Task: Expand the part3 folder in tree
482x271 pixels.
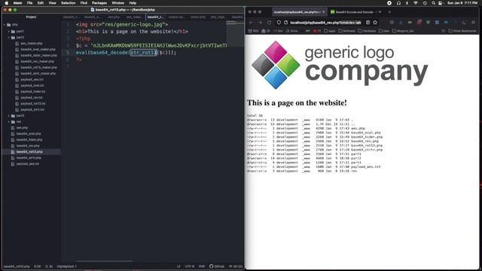Action: (9, 116)
